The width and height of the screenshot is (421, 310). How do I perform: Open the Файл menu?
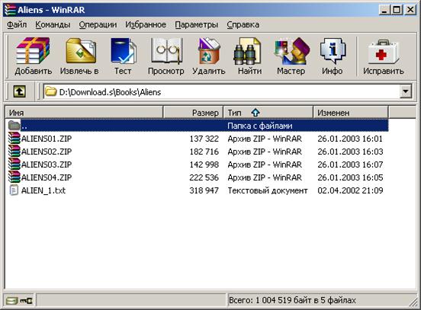[x=17, y=24]
